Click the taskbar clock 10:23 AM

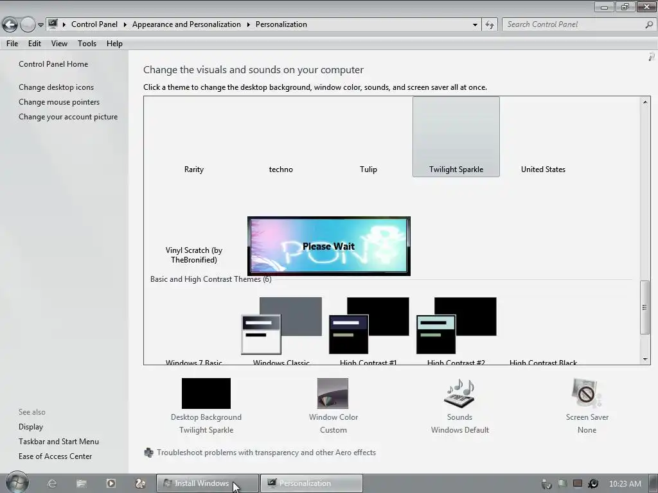tap(625, 484)
